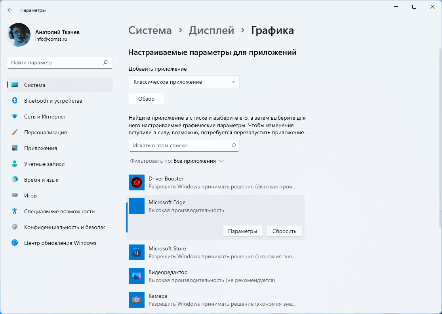Maximize the Параметры window
Image resolution: width=442 pixels, height=314 pixels.
(414, 7)
